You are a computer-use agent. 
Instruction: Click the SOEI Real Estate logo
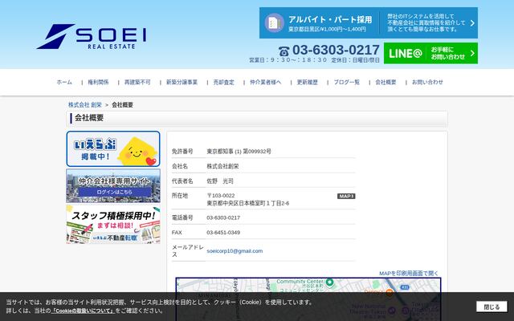(92, 36)
